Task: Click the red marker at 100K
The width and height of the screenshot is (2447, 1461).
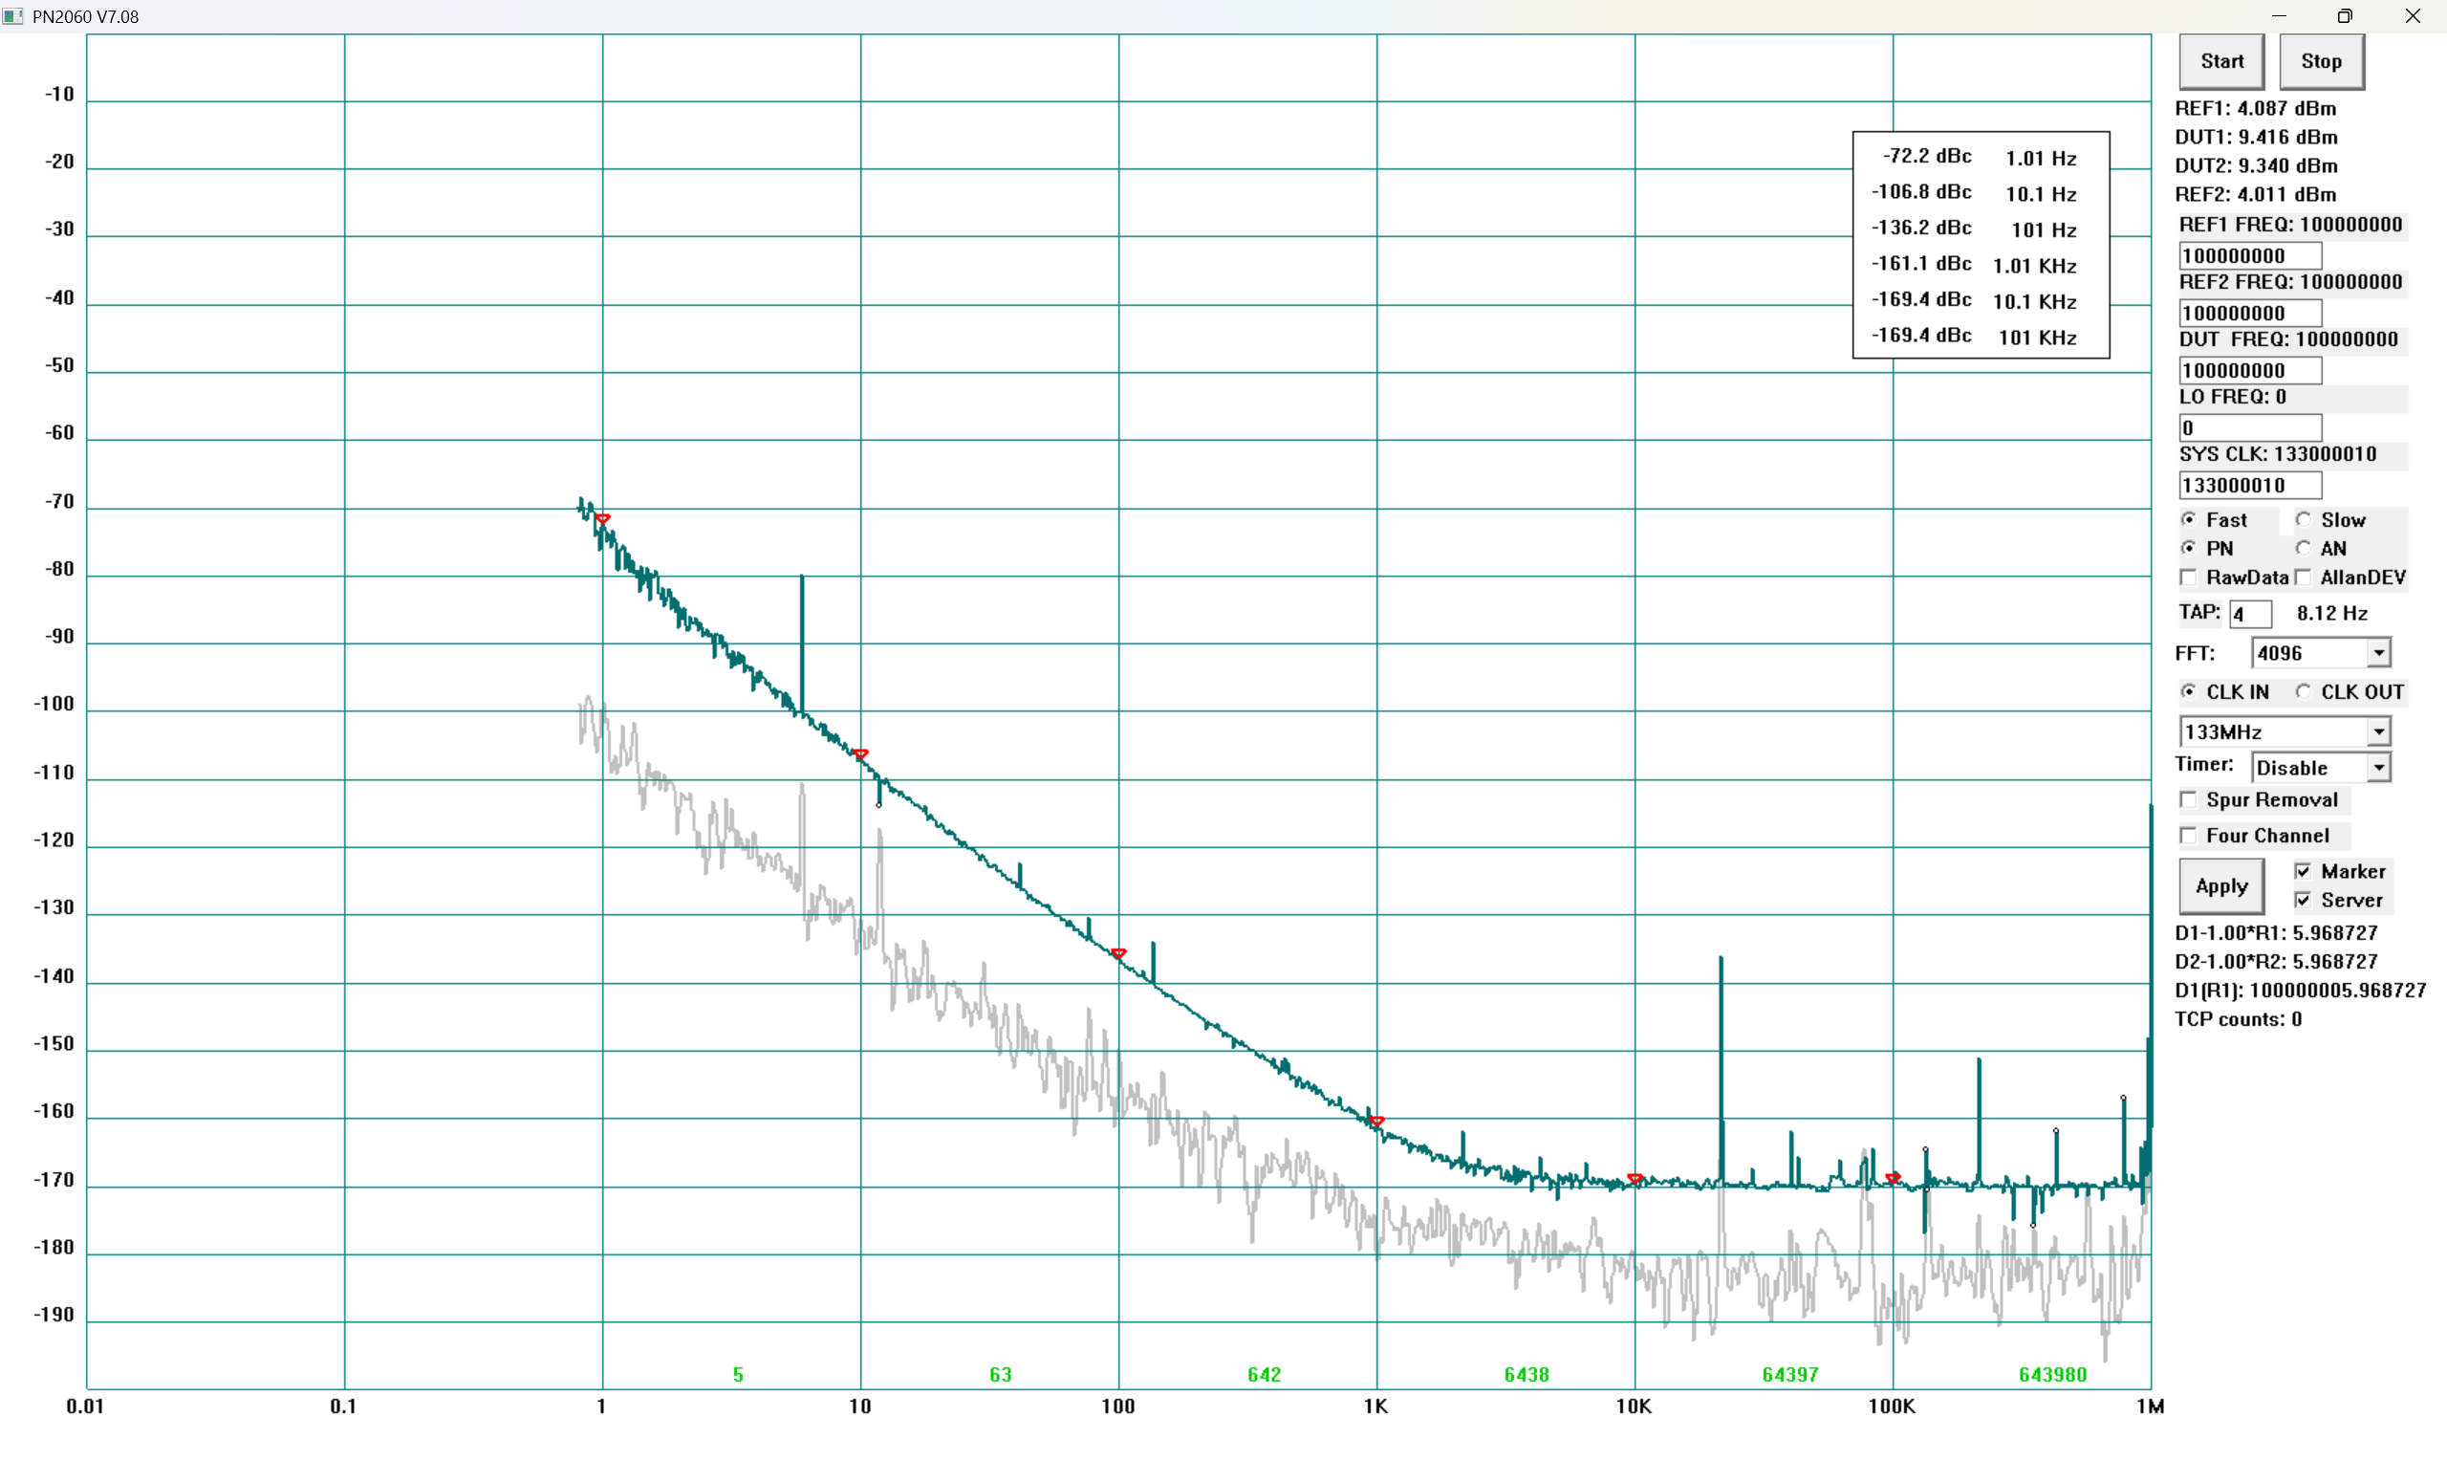Action: pos(1893,1177)
